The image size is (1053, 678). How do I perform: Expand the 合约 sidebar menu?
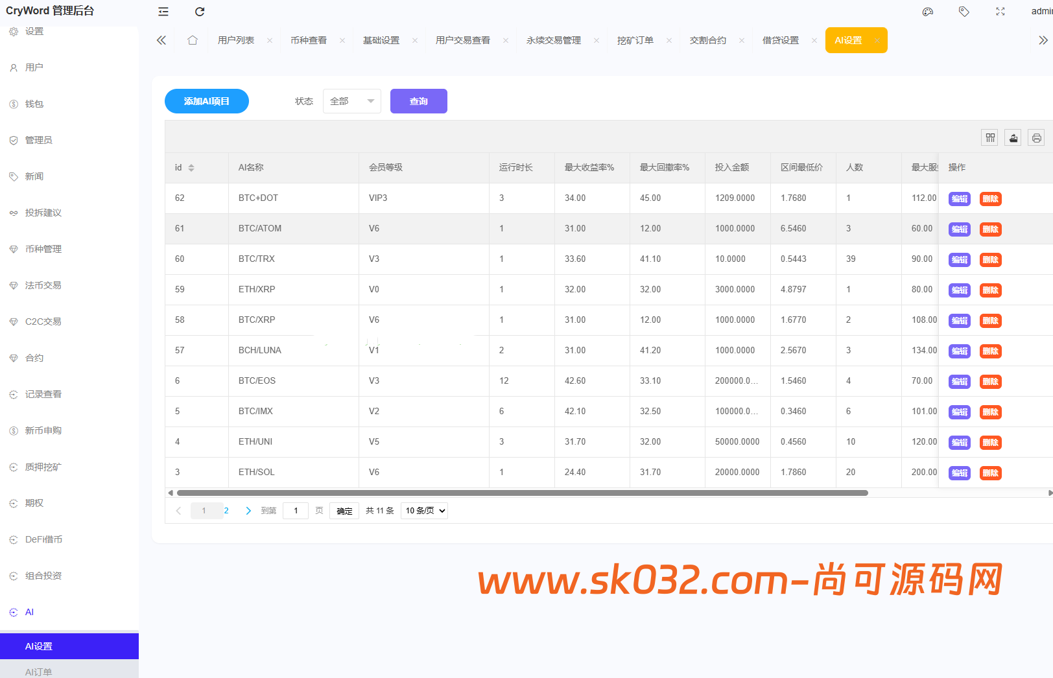pos(69,358)
